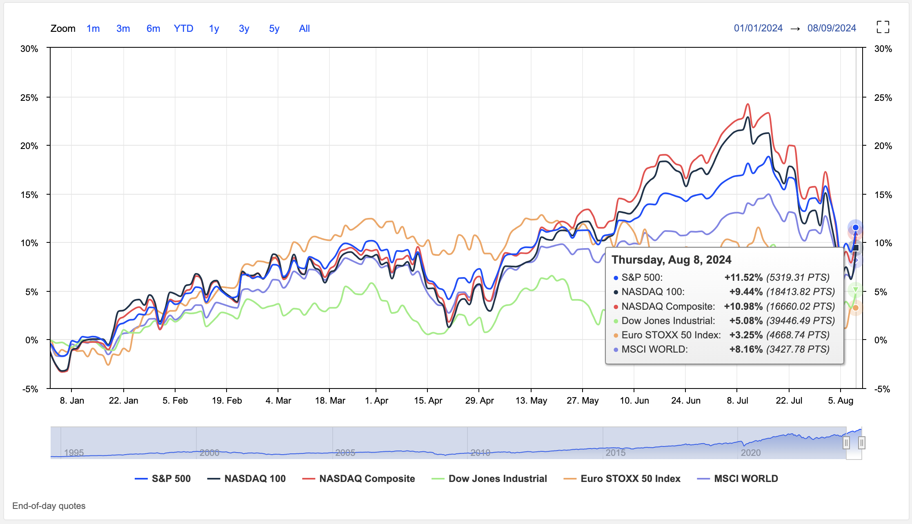The height and width of the screenshot is (524, 912).
Task: Click the End-of-day quotes note
Action: coord(49,506)
